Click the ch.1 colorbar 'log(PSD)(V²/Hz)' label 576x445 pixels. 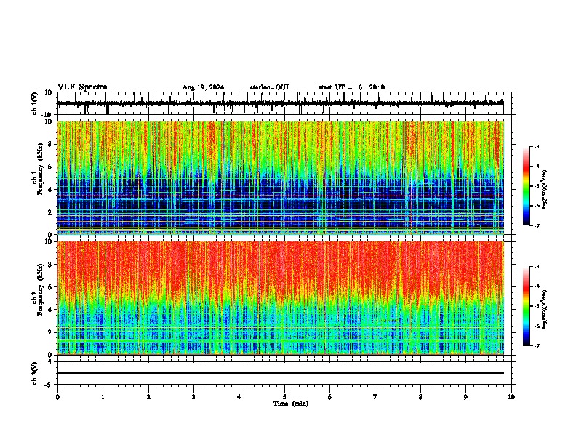545,189
